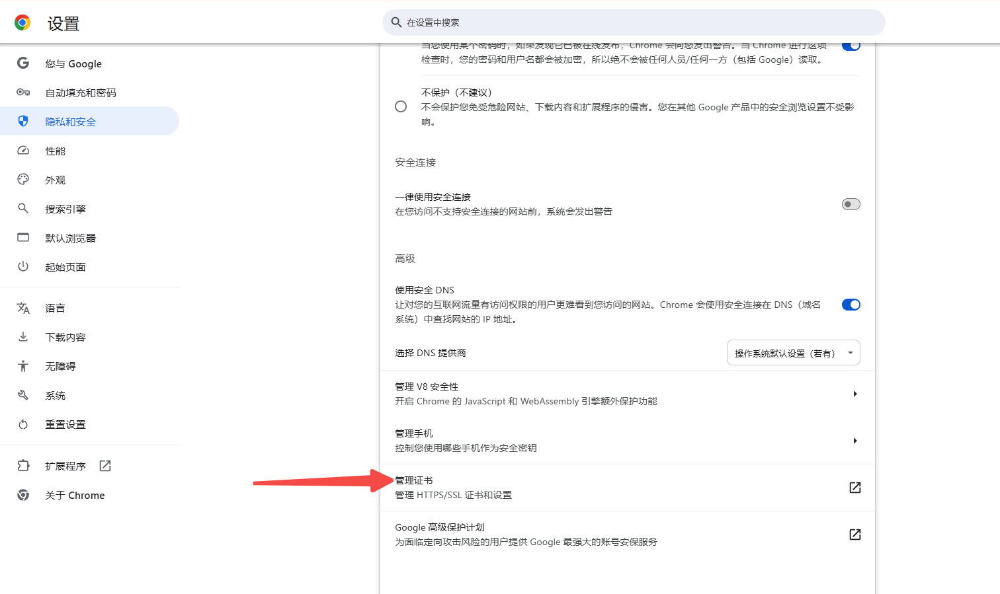Turn off the 使用安全 DNS switch
Screen dimensions: 1000x594
click(x=851, y=305)
